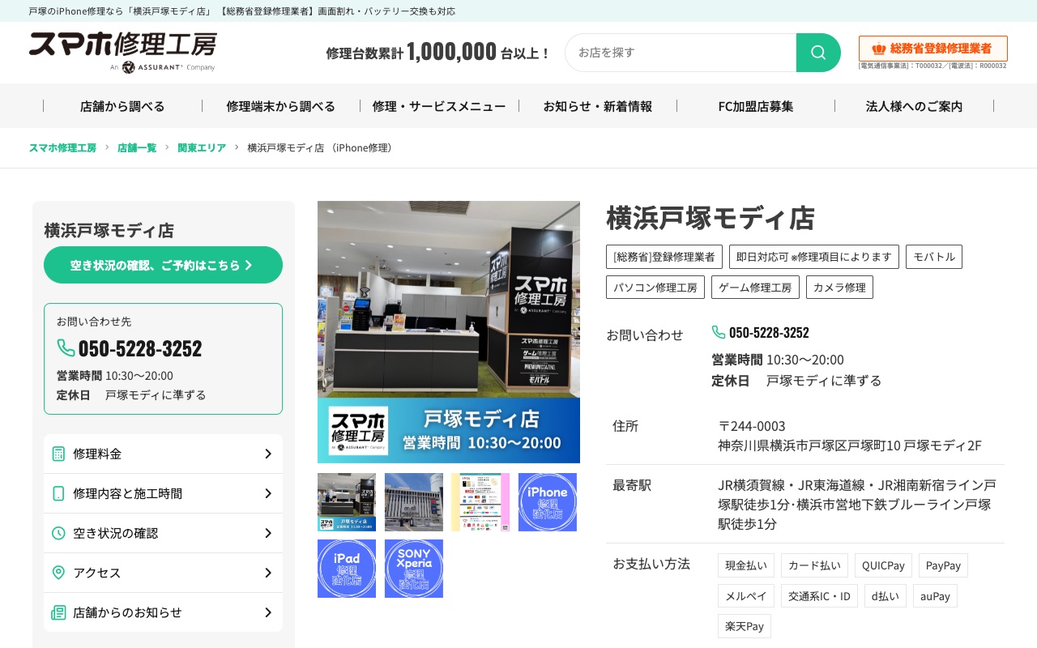This screenshot has width=1037, height=648.
Task: Click the カード払い payment label
Action: (814, 565)
